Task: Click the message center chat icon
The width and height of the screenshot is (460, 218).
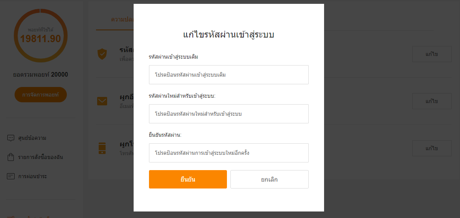Action: click(x=11, y=138)
